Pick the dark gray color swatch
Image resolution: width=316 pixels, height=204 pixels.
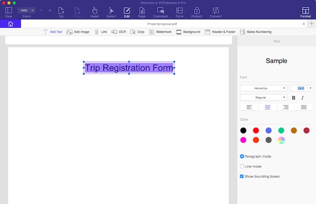coord(269,140)
